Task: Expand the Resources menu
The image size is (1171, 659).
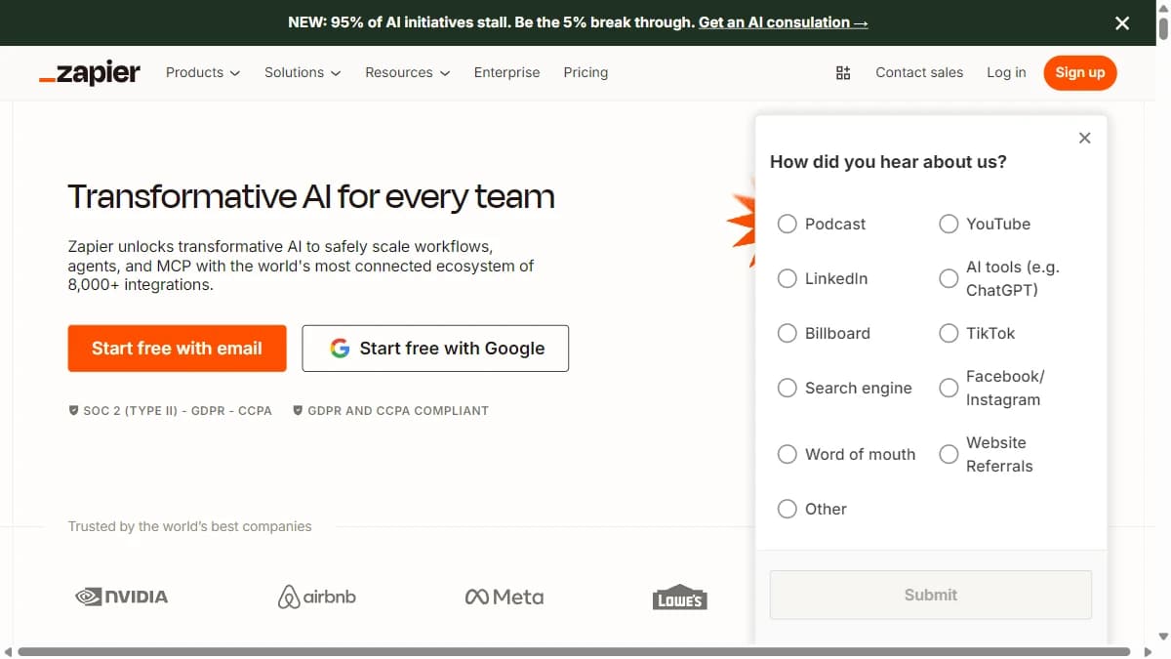Action: point(406,72)
